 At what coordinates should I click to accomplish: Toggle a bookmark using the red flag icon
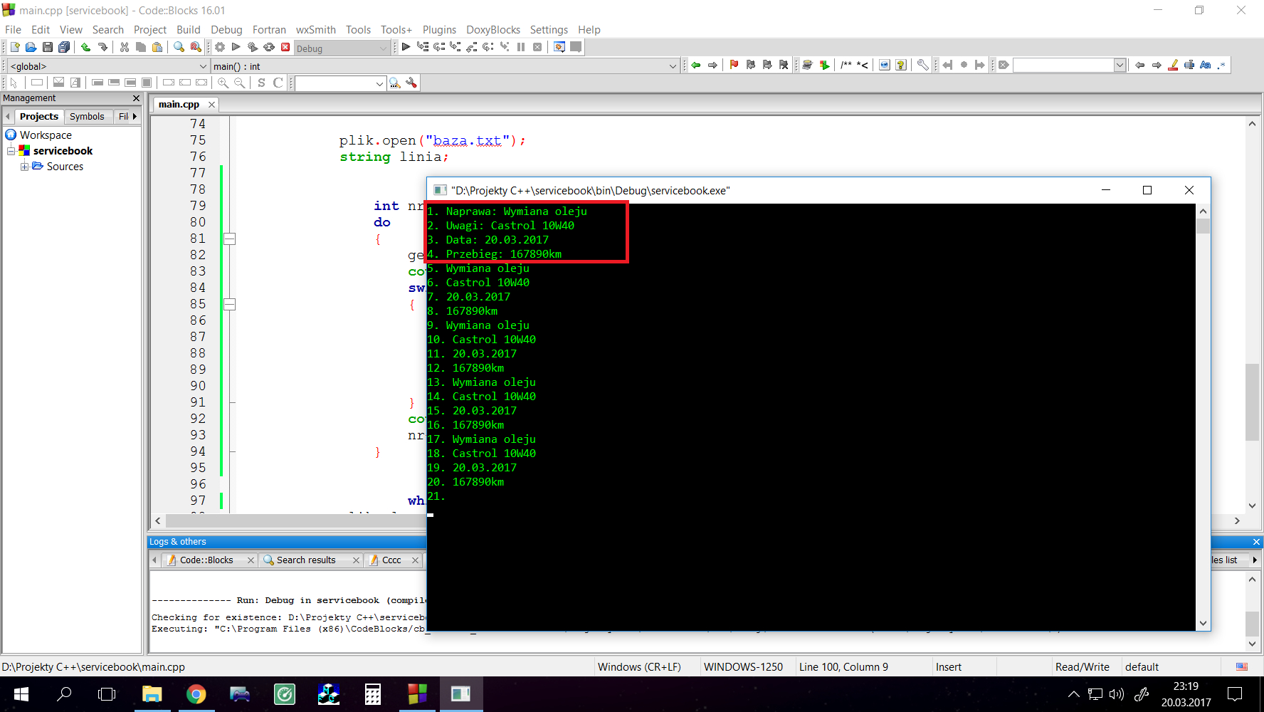pyautogui.click(x=734, y=65)
